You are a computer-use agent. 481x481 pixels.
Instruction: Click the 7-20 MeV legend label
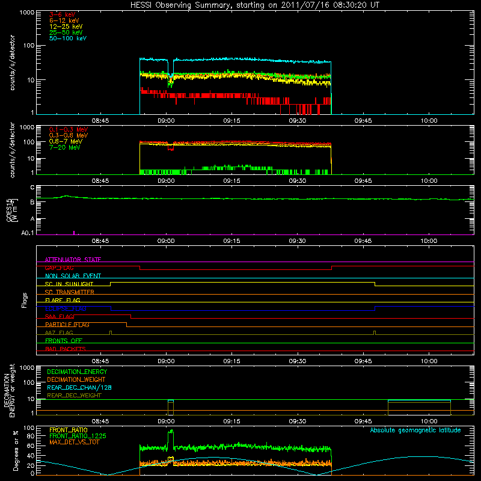coord(65,147)
